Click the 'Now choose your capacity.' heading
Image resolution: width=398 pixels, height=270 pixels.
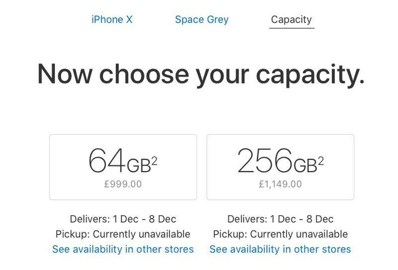pos(201,74)
